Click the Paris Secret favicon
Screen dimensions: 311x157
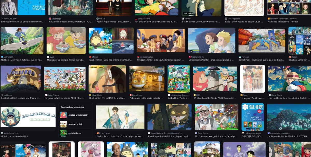click(x=196, y=133)
